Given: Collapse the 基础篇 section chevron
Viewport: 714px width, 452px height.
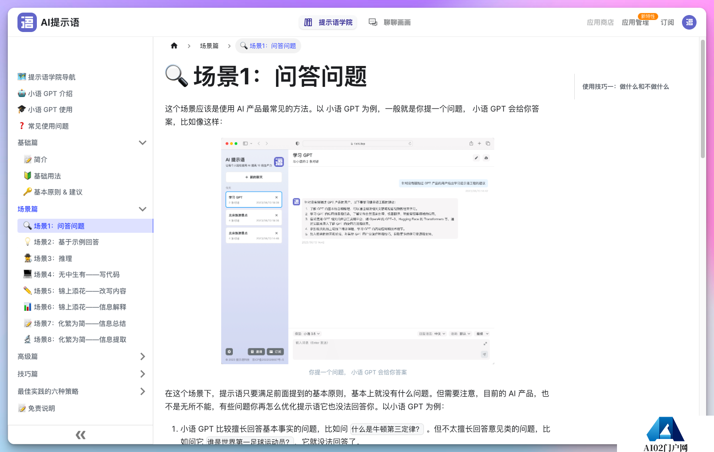Looking at the screenshot, I should coord(143,143).
